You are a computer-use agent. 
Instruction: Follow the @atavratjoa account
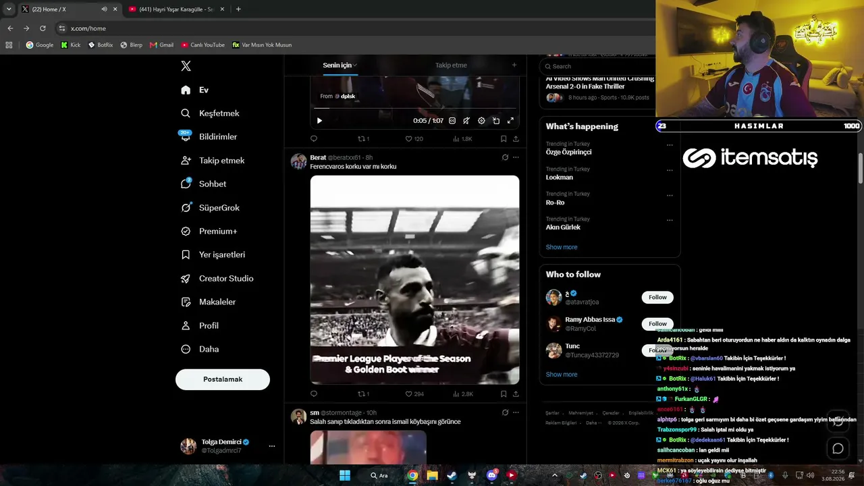(x=657, y=298)
